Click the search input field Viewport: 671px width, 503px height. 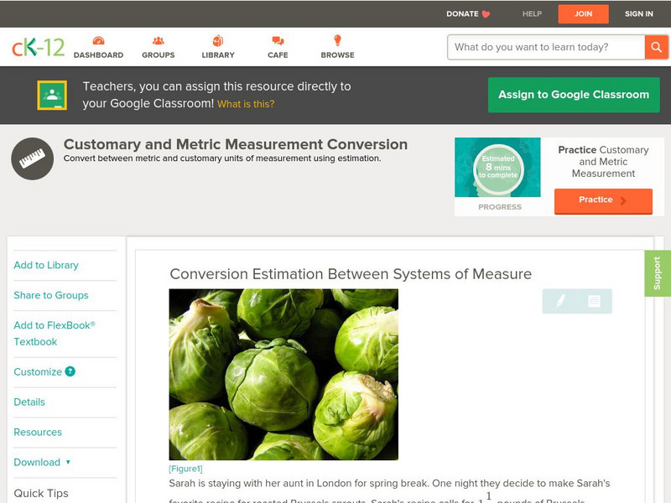pyautogui.click(x=546, y=47)
